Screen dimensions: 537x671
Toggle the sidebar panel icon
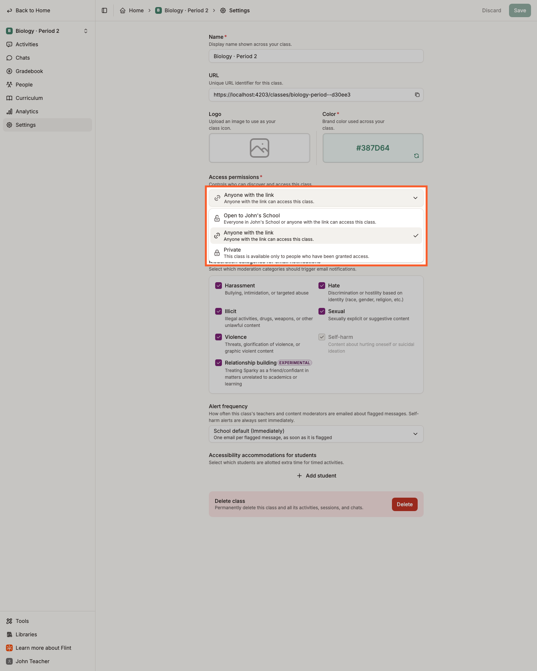tap(104, 10)
